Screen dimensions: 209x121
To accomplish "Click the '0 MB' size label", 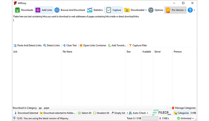I will [193, 113].
